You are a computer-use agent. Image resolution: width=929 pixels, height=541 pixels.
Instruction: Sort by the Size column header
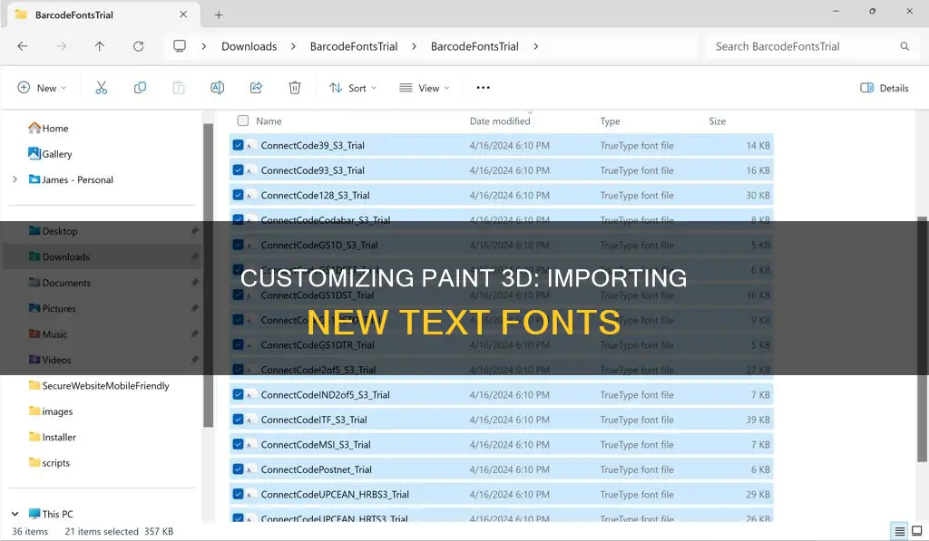click(717, 121)
